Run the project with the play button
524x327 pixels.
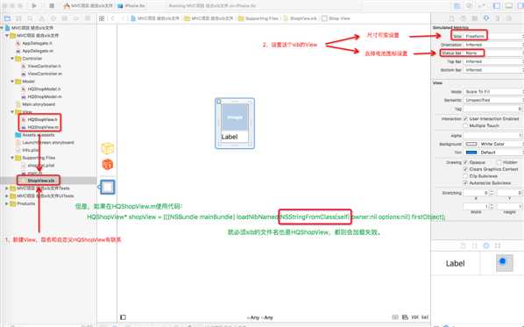point(34,5)
